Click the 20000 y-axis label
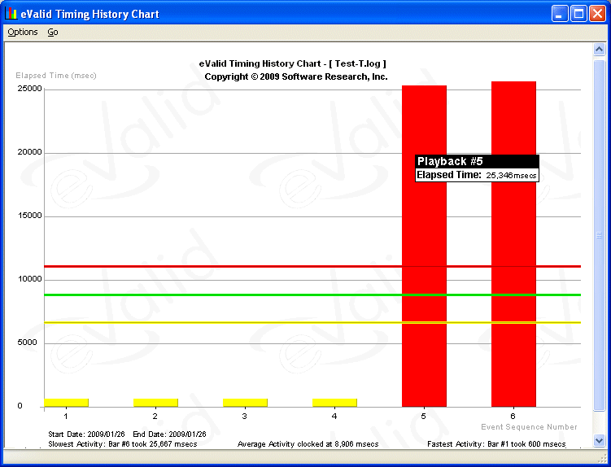 pyautogui.click(x=29, y=152)
